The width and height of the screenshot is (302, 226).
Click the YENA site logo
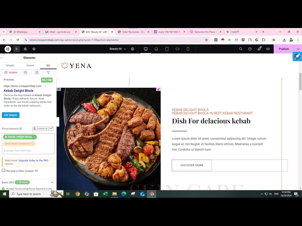(76, 66)
